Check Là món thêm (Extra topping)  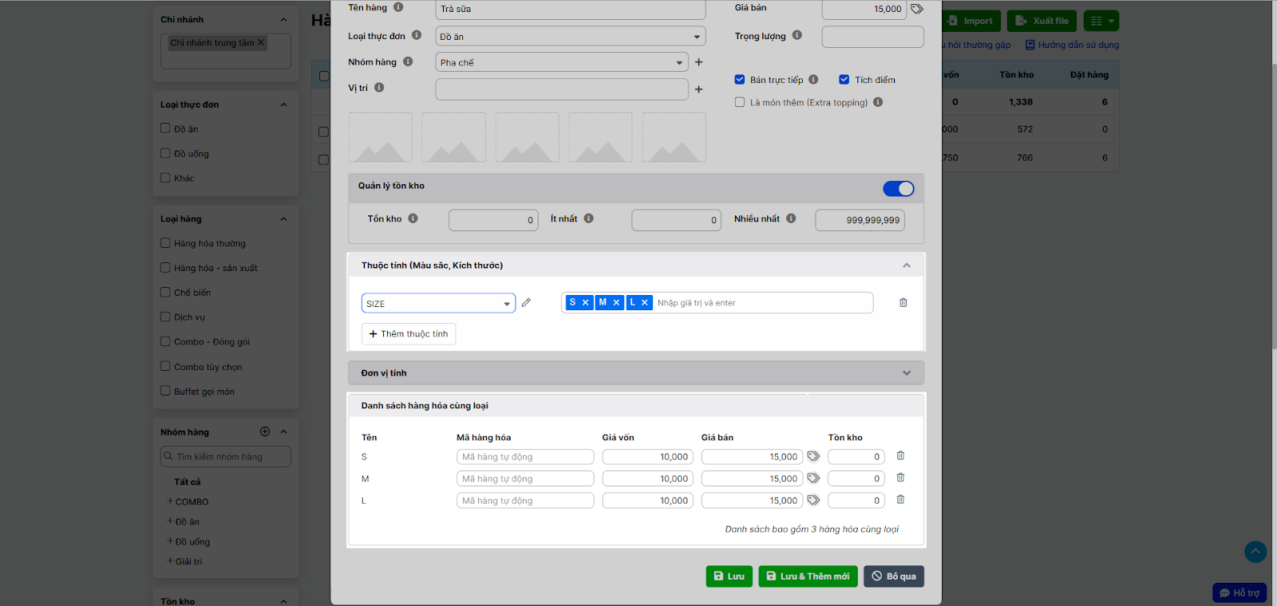tap(740, 102)
